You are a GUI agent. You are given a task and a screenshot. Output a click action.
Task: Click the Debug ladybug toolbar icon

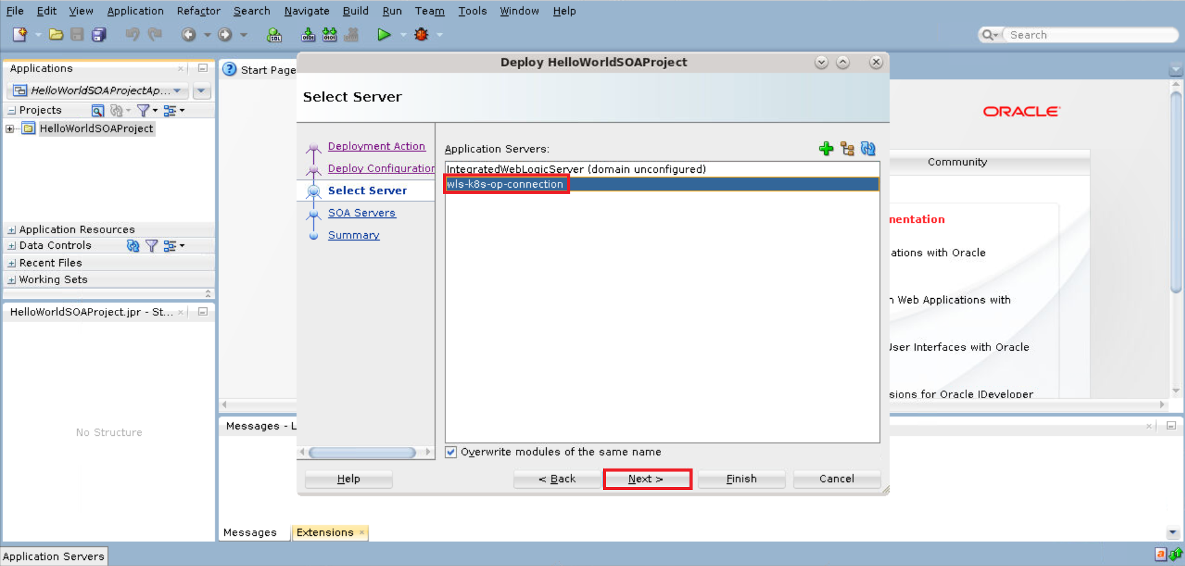pyautogui.click(x=421, y=35)
